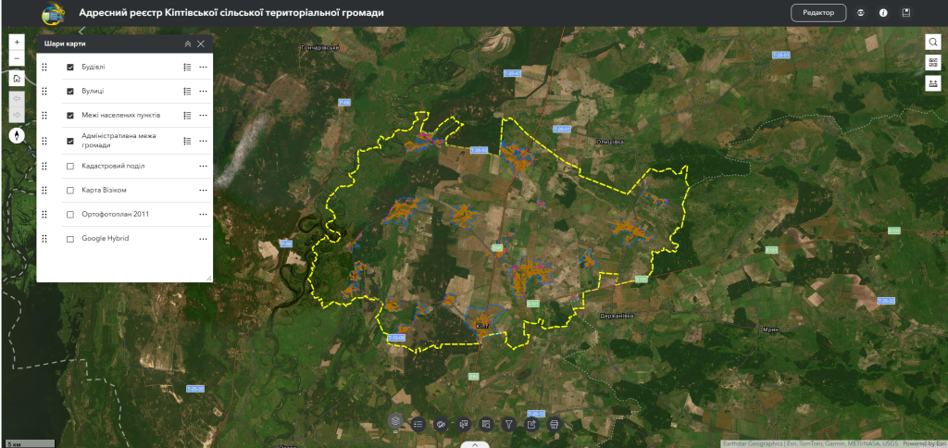Zoom in on the map
The image size is (948, 448).
click(17, 43)
